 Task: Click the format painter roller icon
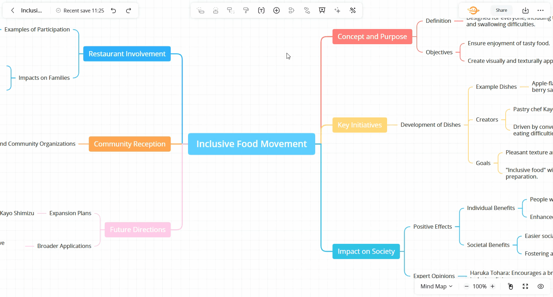pos(246,10)
